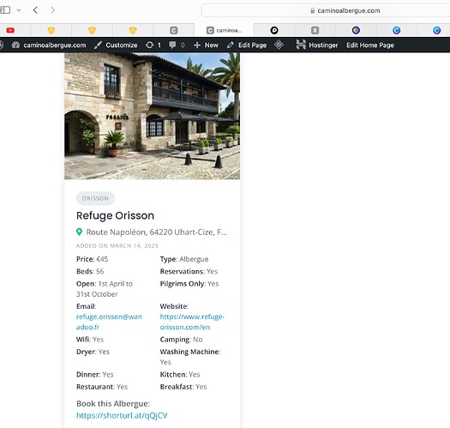Open the comments bubble icon

point(177,45)
